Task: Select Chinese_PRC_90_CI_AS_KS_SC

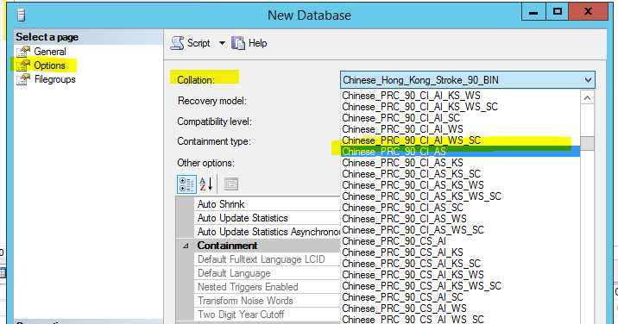Action: (460, 174)
